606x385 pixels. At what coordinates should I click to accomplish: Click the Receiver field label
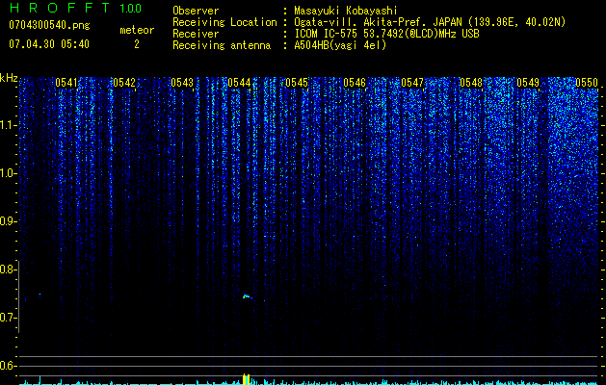point(196,34)
